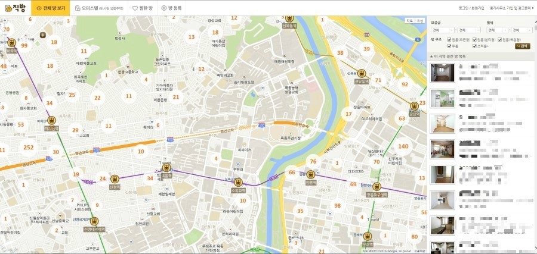The height and width of the screenshot is (254, 537).
Task: Click the 양평역 subway station marker
Action: click(x=311, y=175)
